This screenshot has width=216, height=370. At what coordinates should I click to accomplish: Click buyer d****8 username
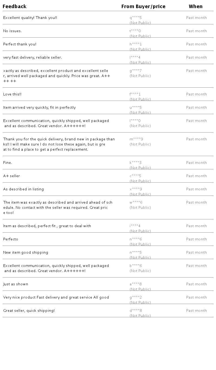click(x=136, y=311)
